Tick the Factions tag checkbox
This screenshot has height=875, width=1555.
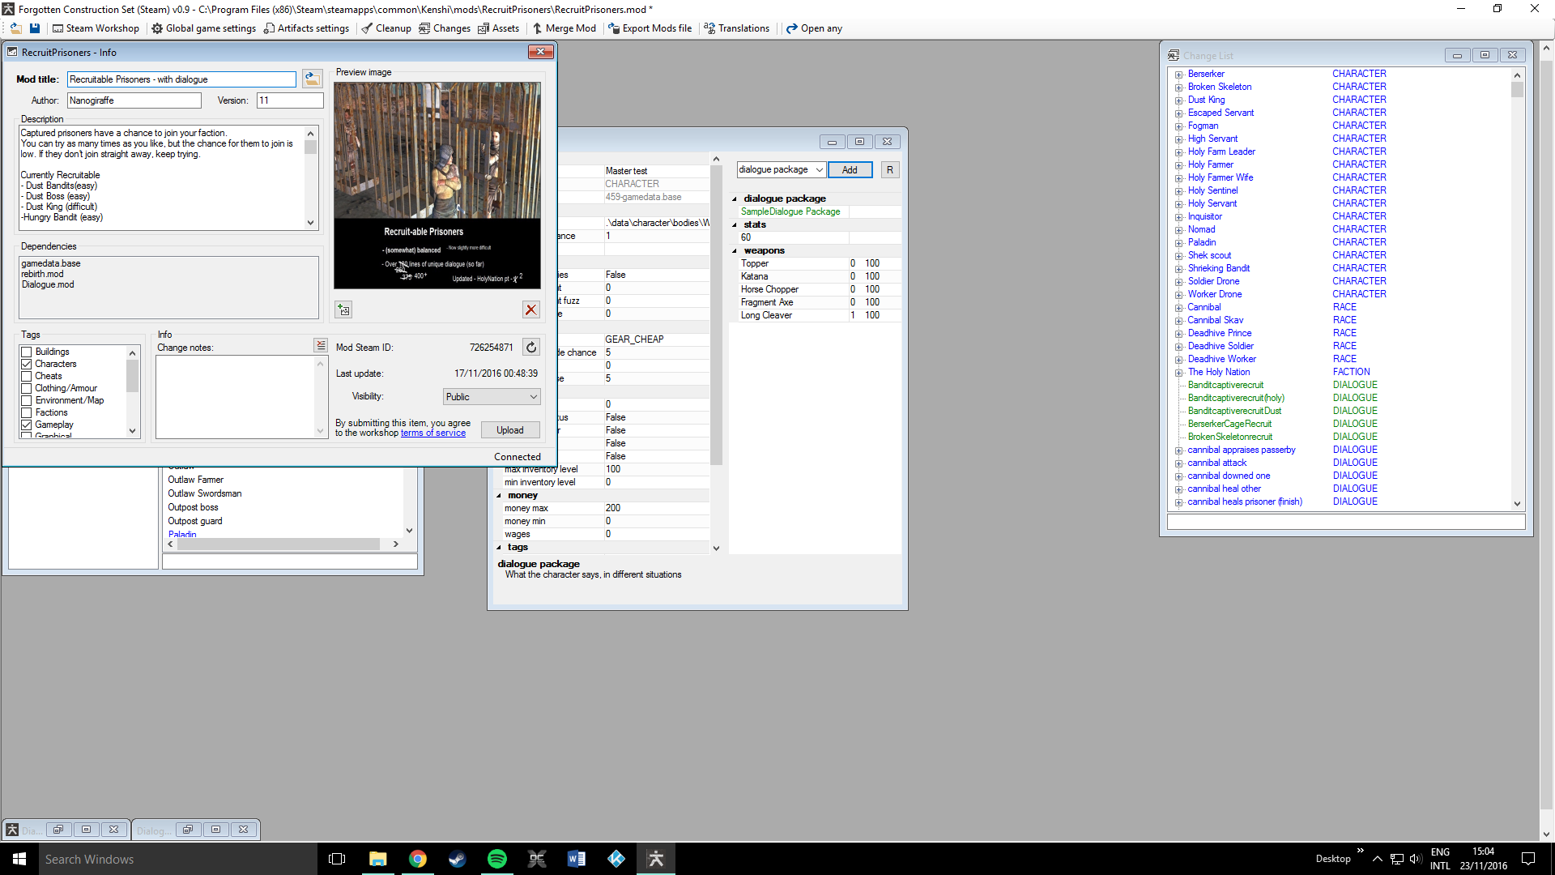[27, 412]
